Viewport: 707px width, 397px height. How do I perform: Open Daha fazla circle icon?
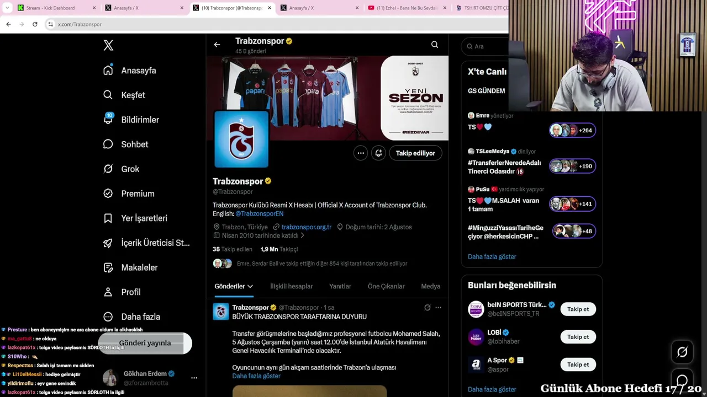pyautogui.click(x=108, y=316)
